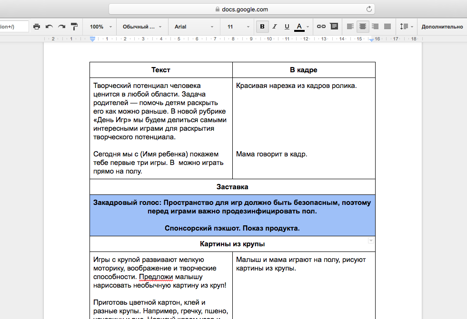
Task: Toggle bold formatting
Action: [x=262, y=27]
